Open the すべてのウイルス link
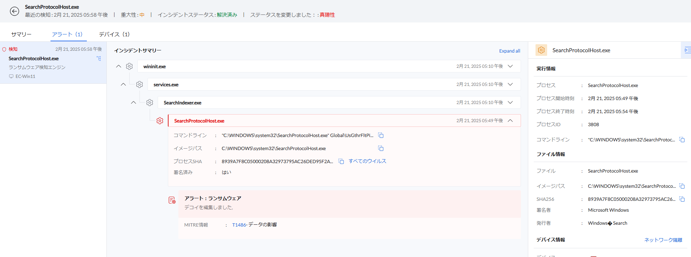 tap(367, 161)
